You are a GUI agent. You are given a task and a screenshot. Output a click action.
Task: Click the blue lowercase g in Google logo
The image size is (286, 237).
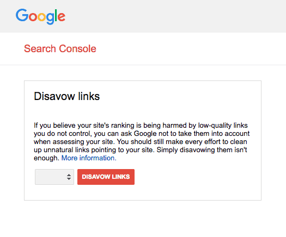point(50,18)
